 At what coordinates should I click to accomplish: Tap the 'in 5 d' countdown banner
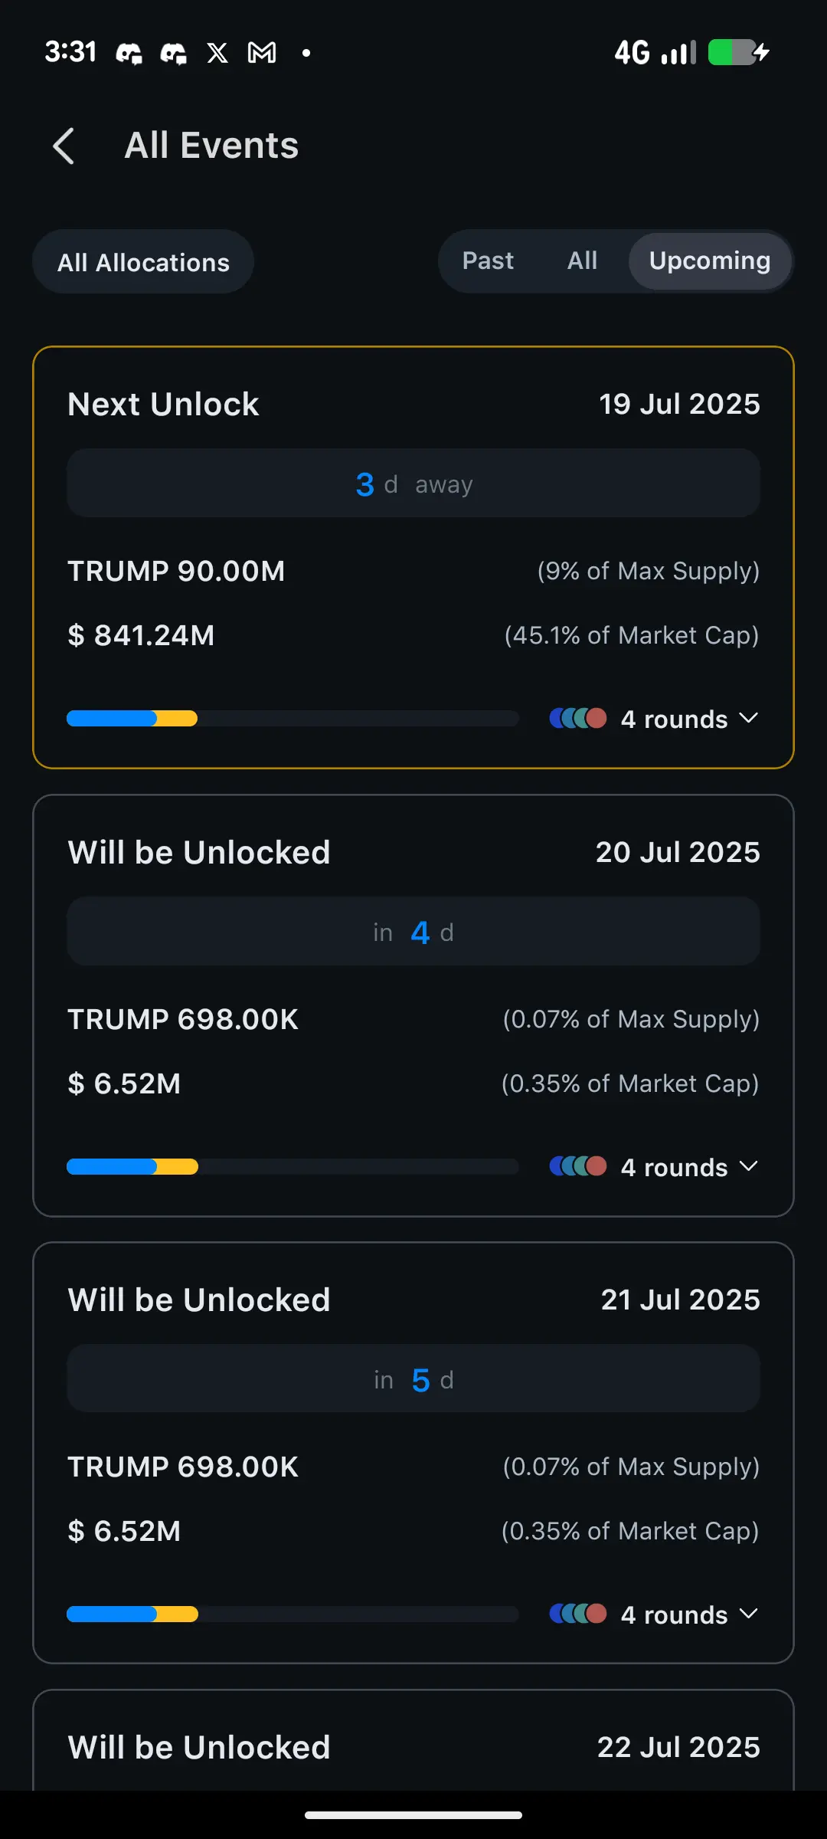click(x=413, y=1378)
